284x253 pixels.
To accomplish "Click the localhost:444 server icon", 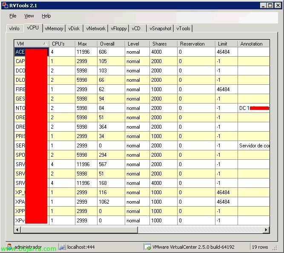I will 63,247.
